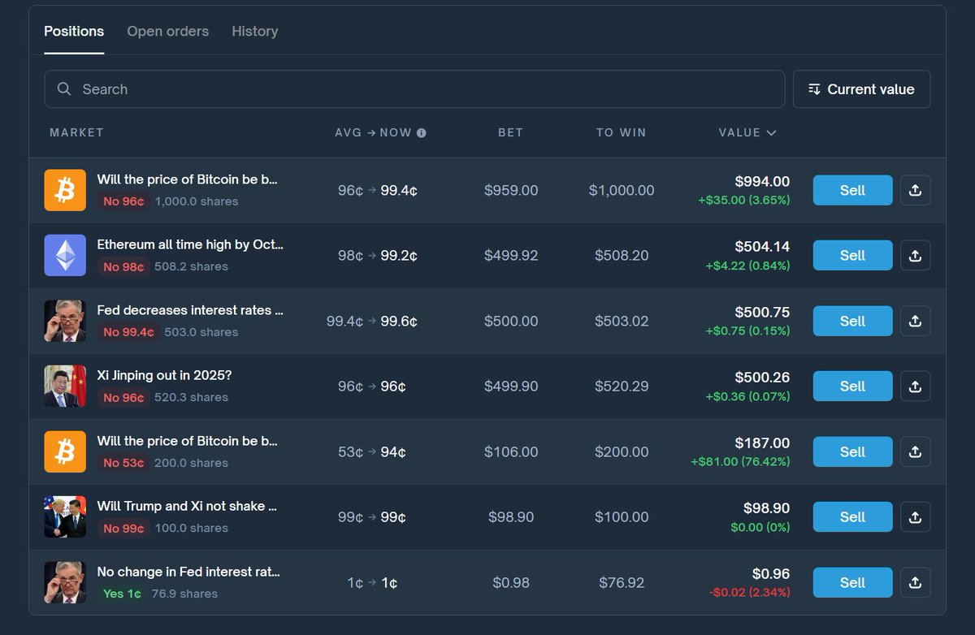Click the info icon next to AVG → NOW
This screenshot has height=635, width=975.
click(x=421, y=133)
